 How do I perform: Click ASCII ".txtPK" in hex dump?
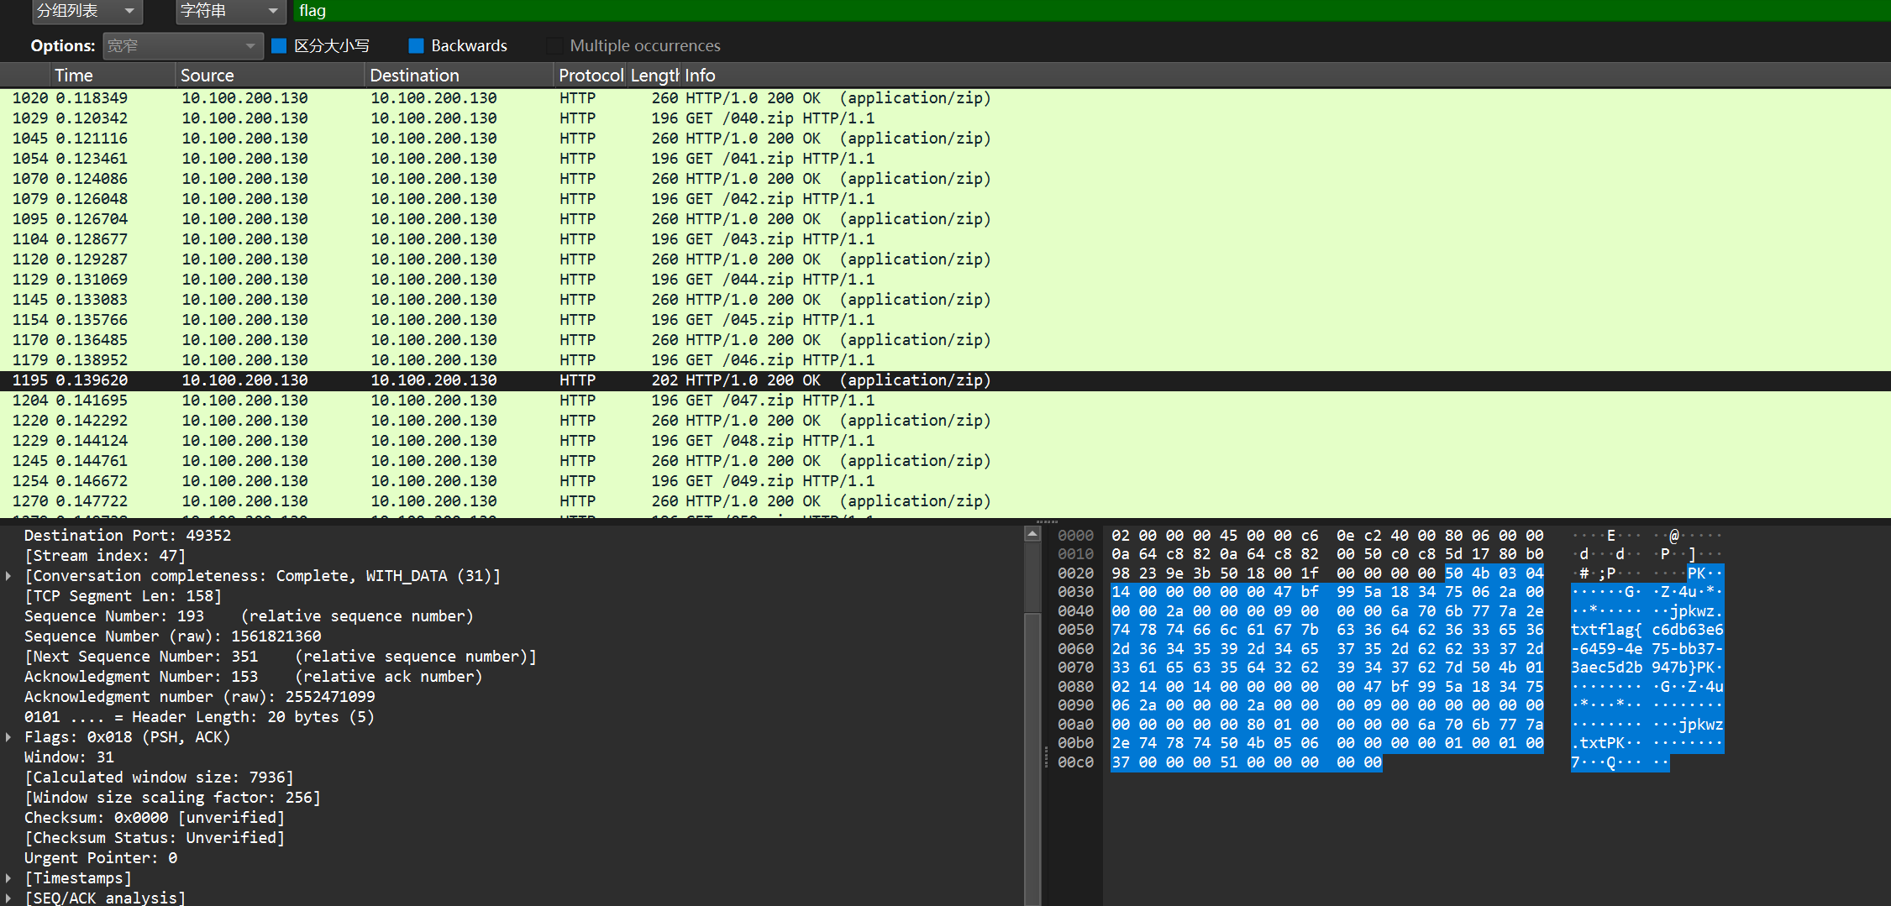coord(1598,743)
